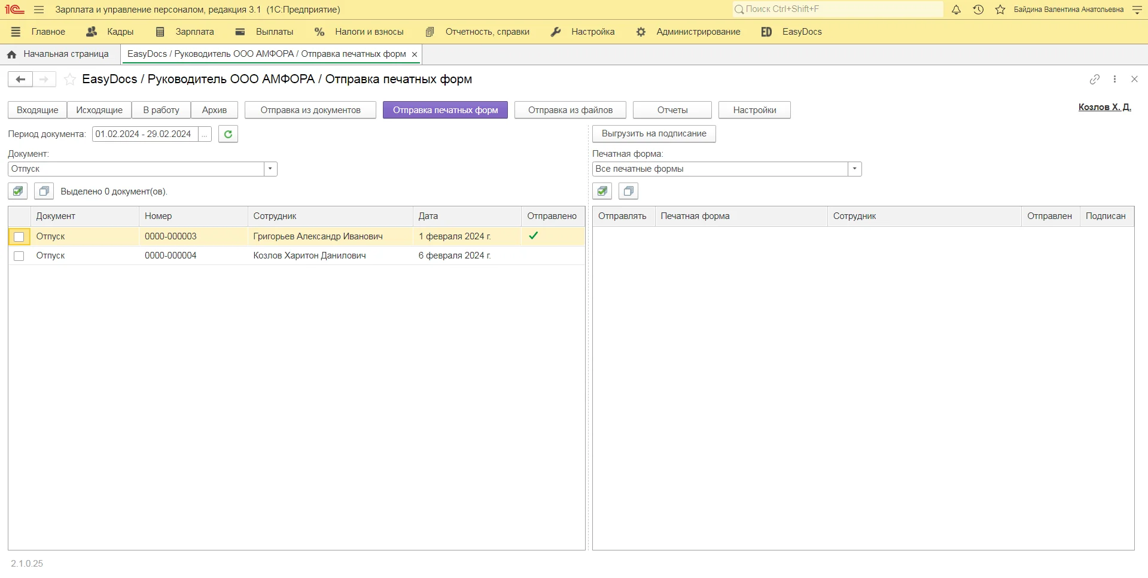Open Козлов Х. Д. user link
1148x578 pixels.
point(1104,107)
